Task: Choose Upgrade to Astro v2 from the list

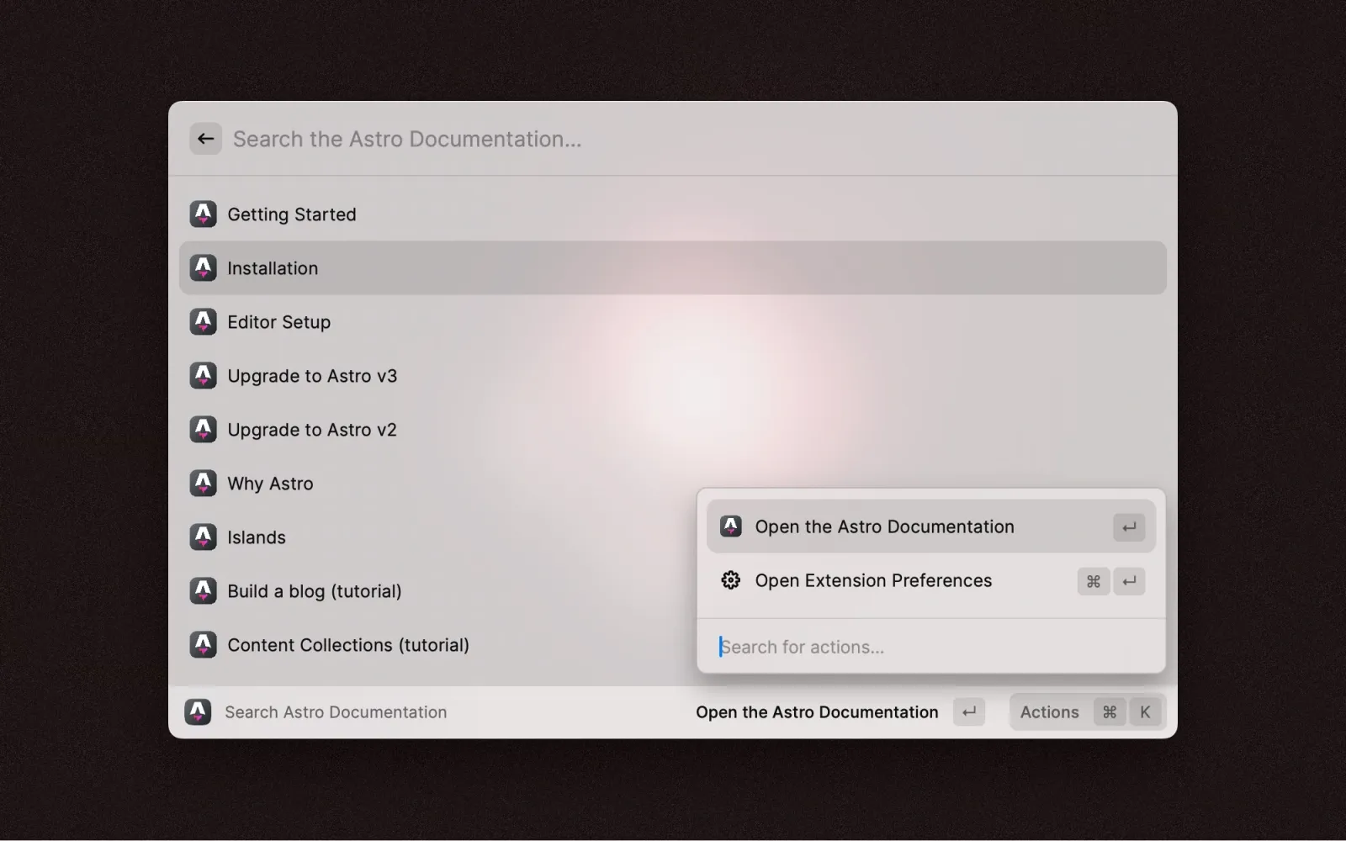Action: click(312, 430)
